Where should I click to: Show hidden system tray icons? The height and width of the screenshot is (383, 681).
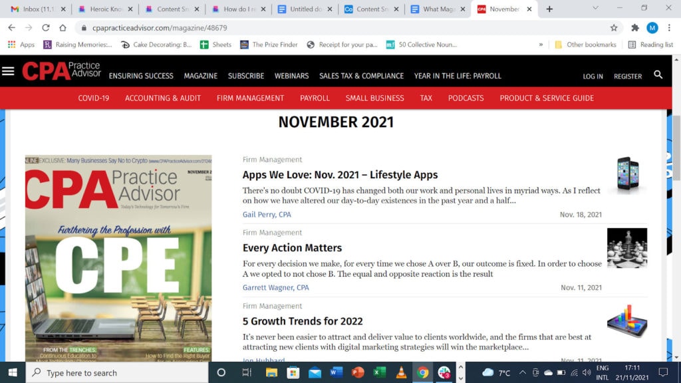coord(523,372)
